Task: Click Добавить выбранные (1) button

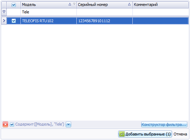Action: [145, 134]
